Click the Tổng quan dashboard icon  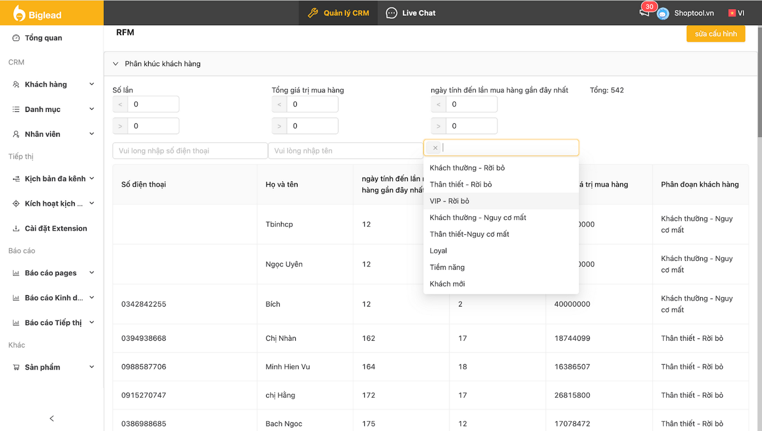(16, 38)
